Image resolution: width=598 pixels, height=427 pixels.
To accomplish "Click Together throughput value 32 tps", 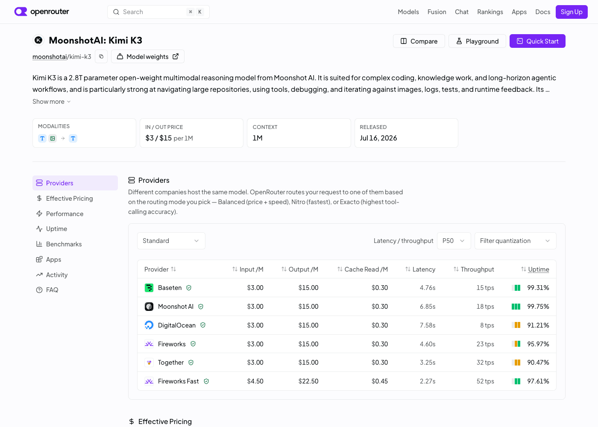I will click(x=485, y=363).
